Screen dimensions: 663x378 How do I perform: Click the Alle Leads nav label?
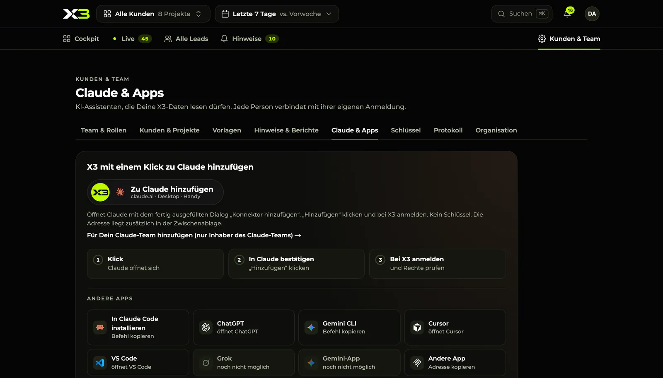[192, 39]
